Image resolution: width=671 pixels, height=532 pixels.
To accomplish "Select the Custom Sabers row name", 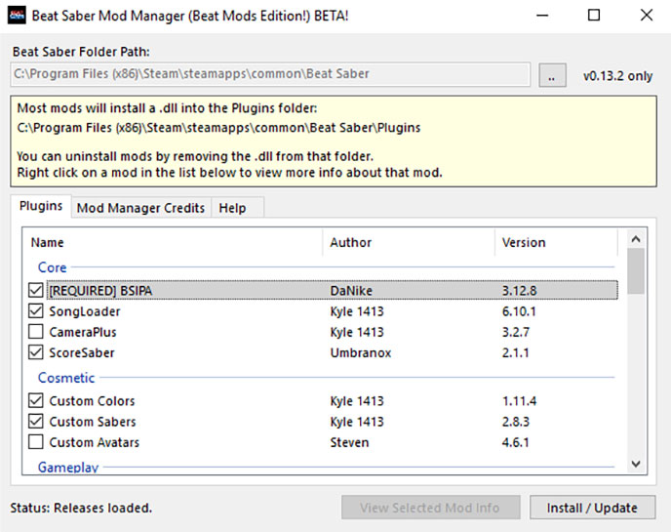I will pos(93,422).
